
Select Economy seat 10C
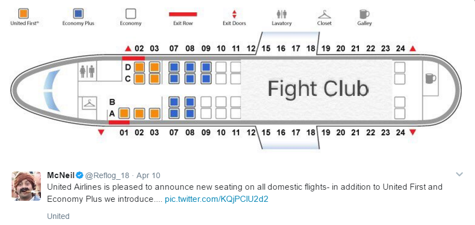(221, 79)
